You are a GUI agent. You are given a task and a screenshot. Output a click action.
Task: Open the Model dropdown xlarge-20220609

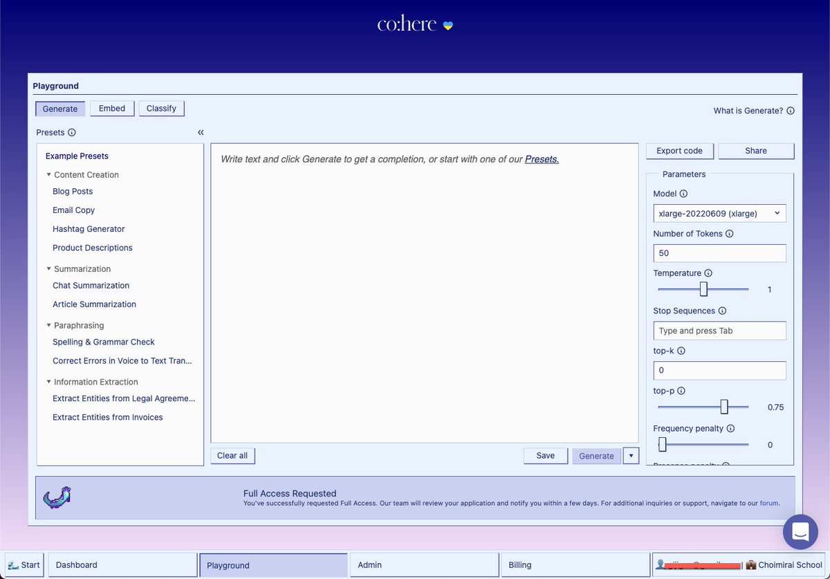point(719,214)
